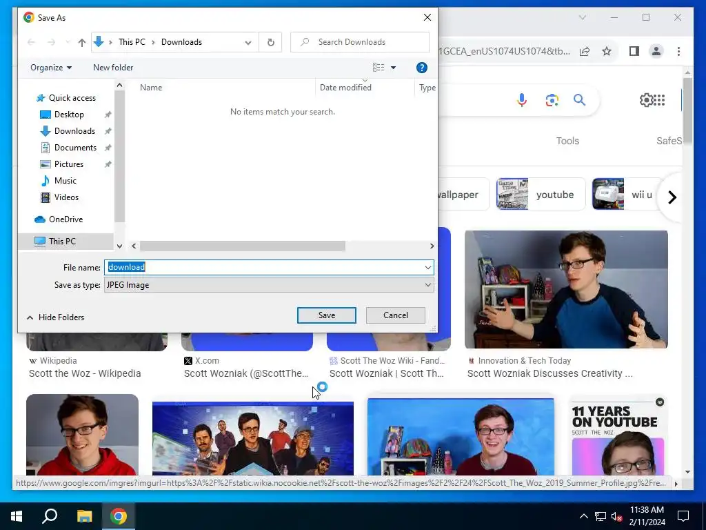This screenshot has height=530, width=706.
Task: Click Tools under Google search bar
Action: pyautogui.click(x=567, y=141)
